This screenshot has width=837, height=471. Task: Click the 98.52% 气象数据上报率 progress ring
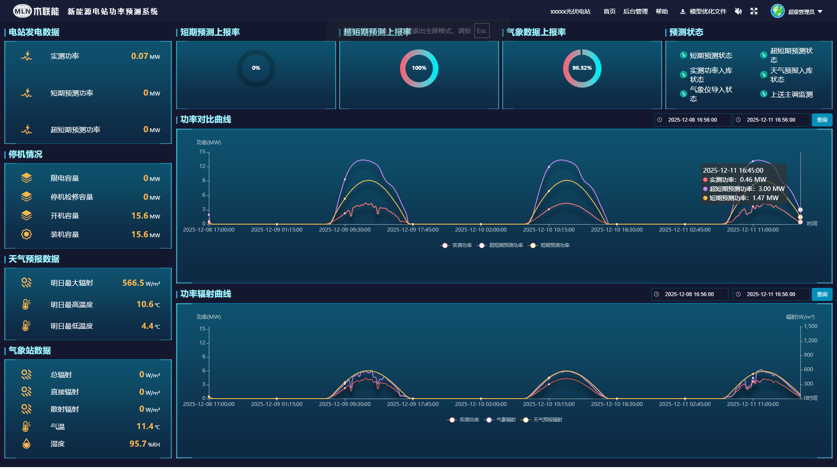(582, 68)
